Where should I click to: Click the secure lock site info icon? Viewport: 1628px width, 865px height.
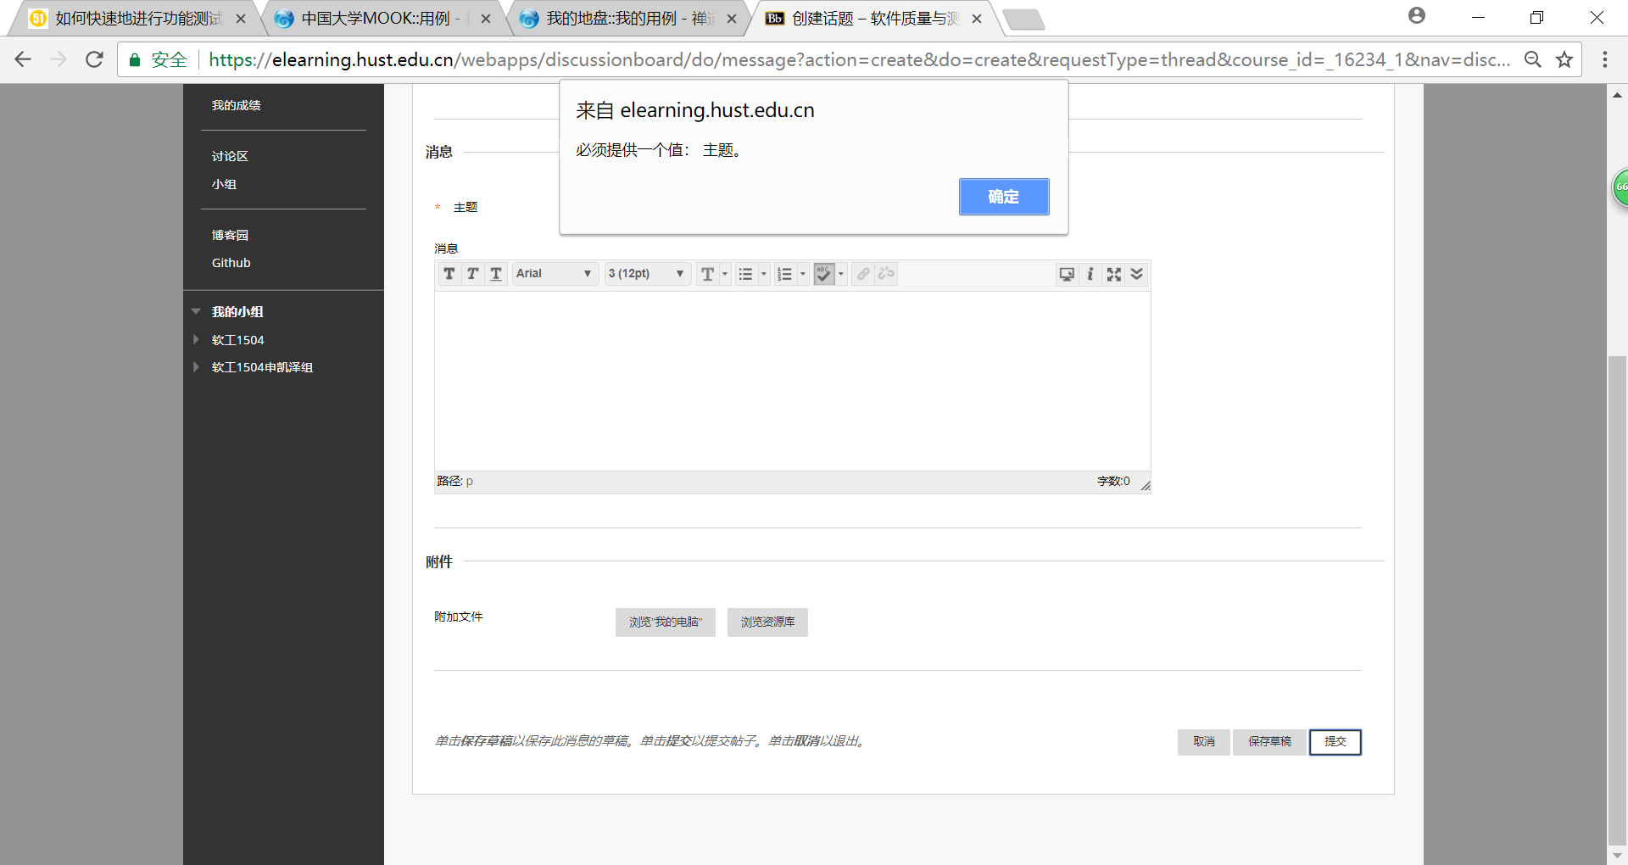(x=135, y=59)
